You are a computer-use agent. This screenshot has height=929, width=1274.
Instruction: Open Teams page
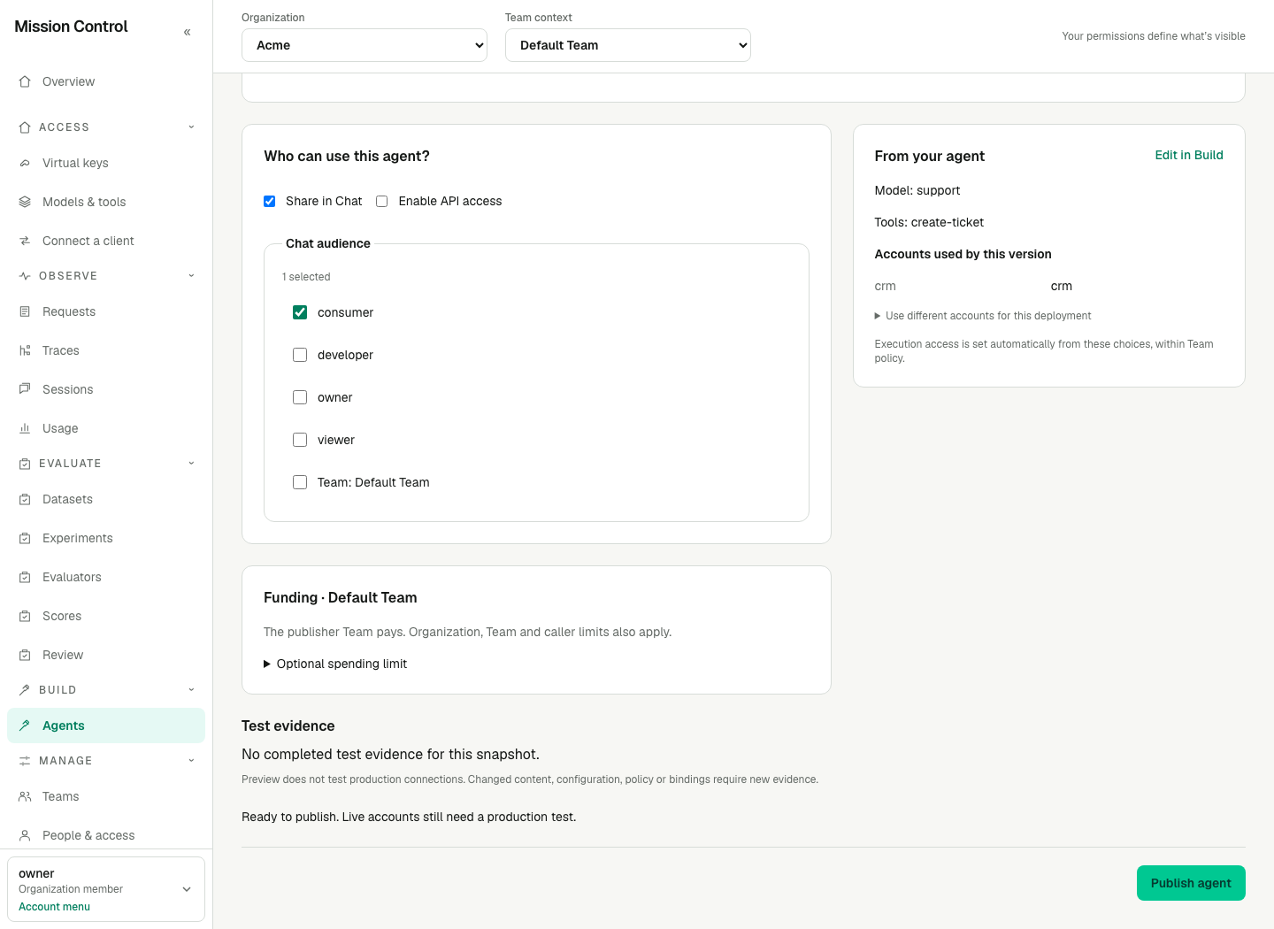pyautogui.click(x=106, y=796)
